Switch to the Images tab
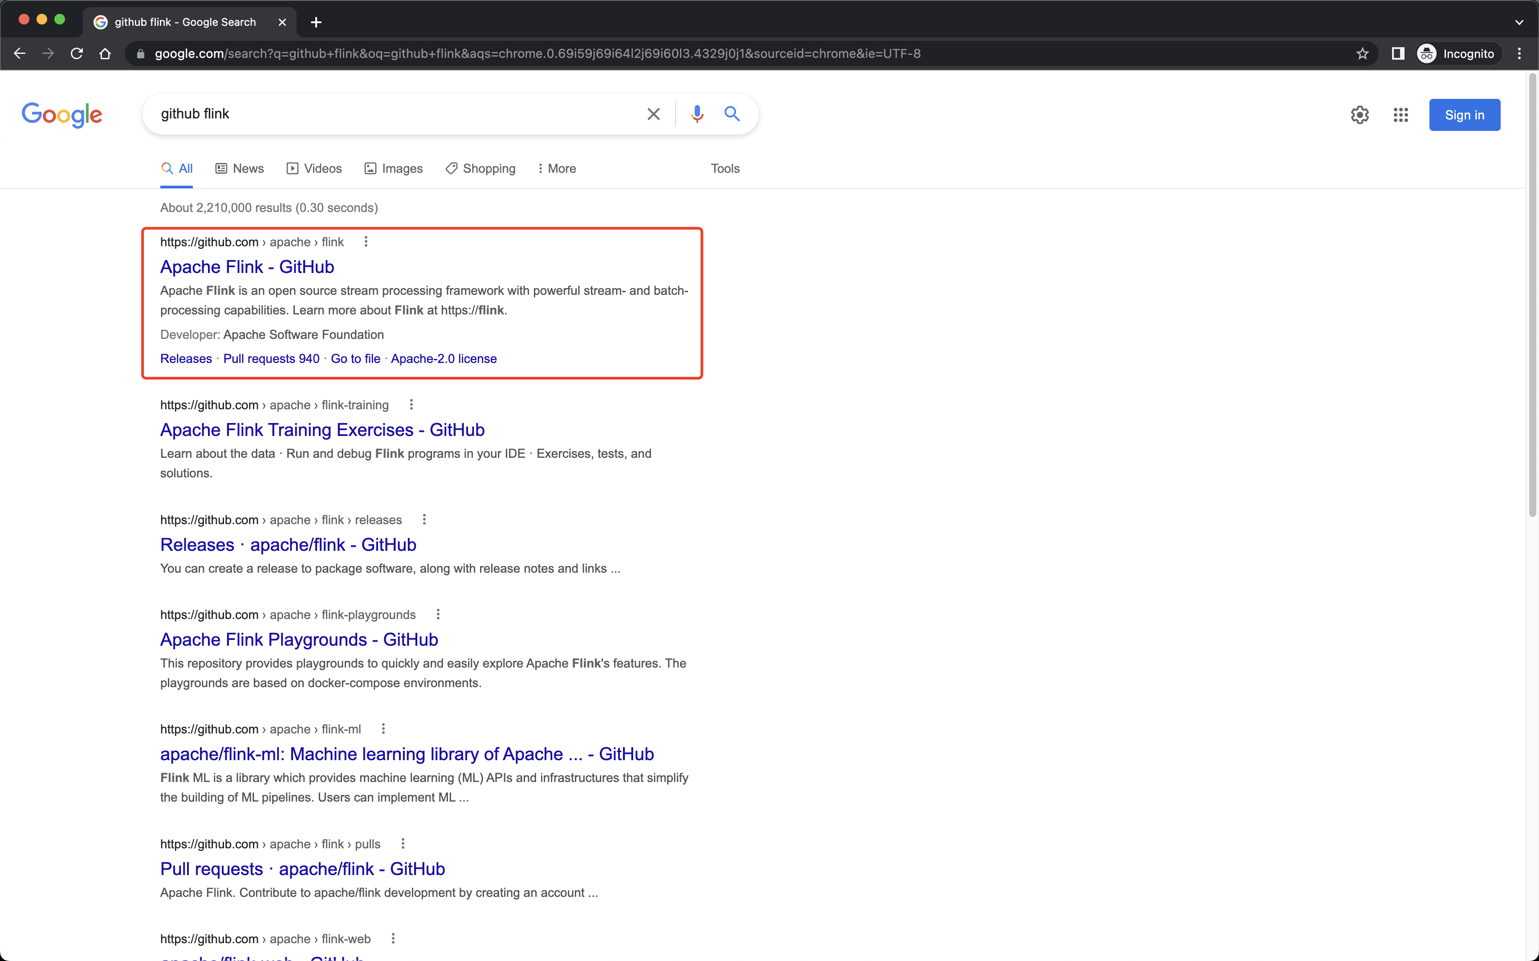Image resolution: width=1539 pixels, height=961 pixels. point(393,168)
